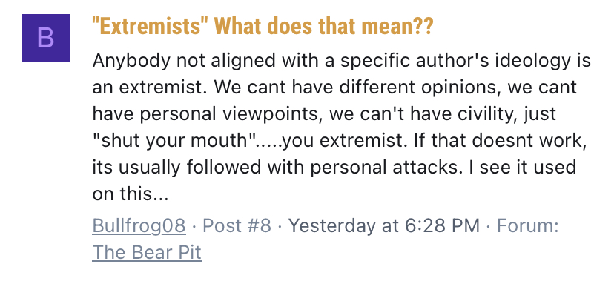Click the "Yesterday at 6:28 PM" timestamp
614x287 pixels.
click(x=384, y=225)
